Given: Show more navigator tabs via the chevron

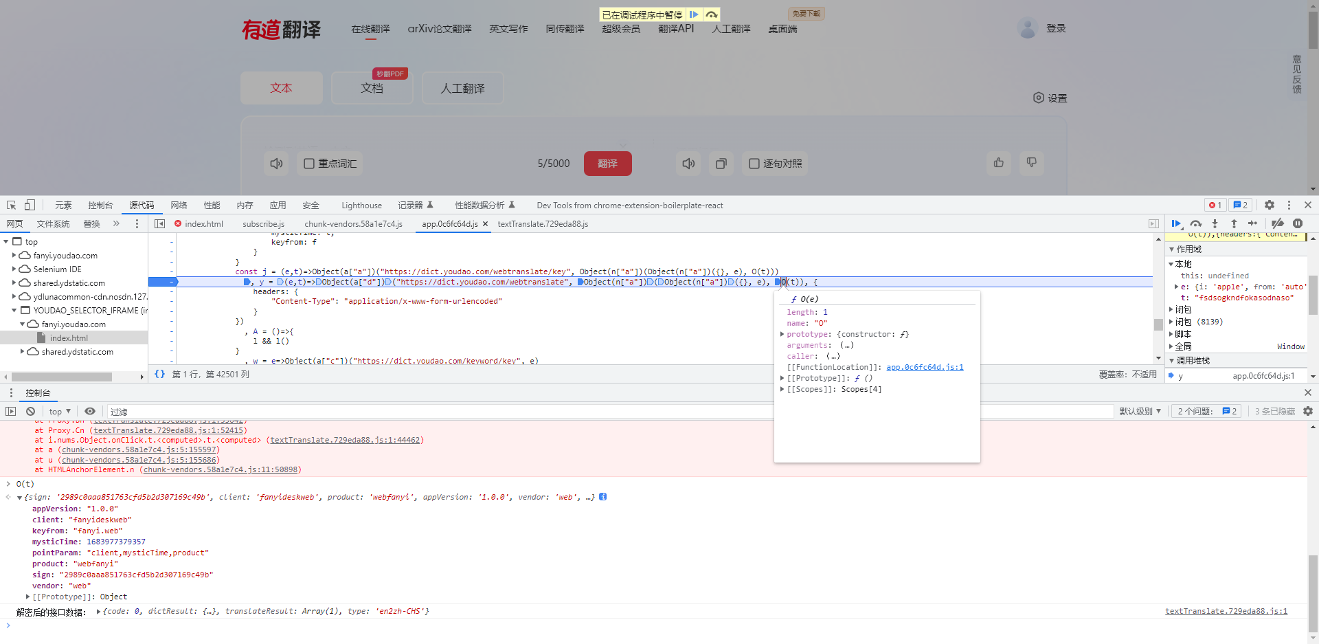Looking at the screenshot, I should 116,223.
